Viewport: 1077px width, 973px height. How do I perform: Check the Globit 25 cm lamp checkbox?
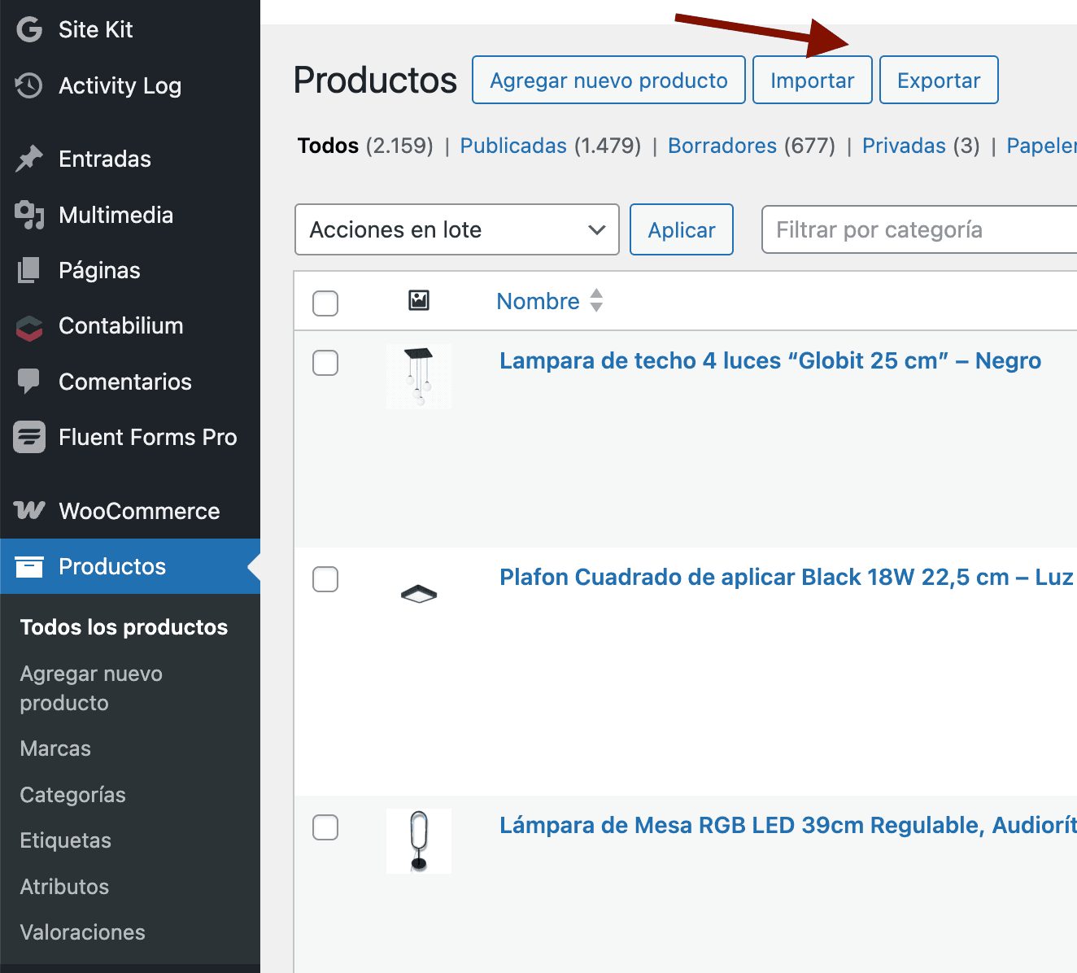pos(325,363)
